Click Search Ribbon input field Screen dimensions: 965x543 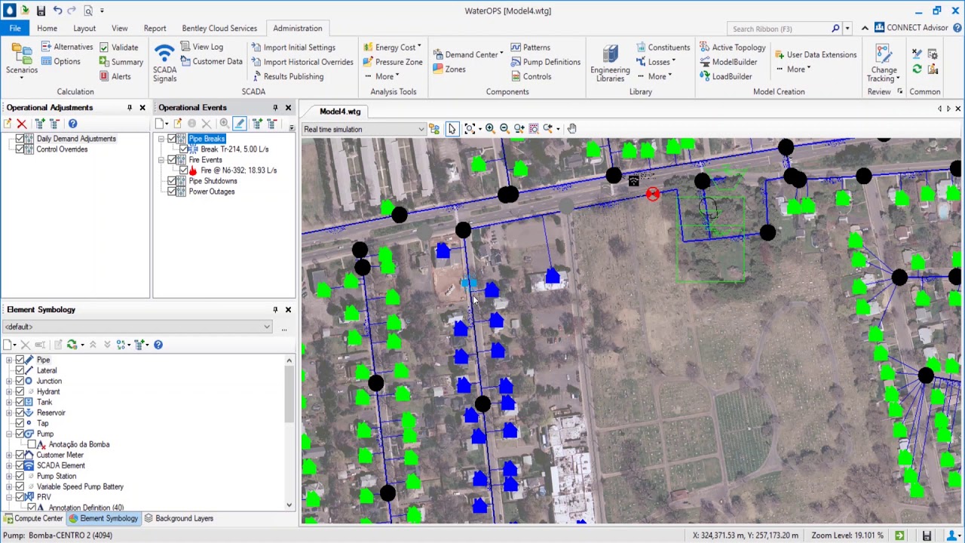click(780, 29)
